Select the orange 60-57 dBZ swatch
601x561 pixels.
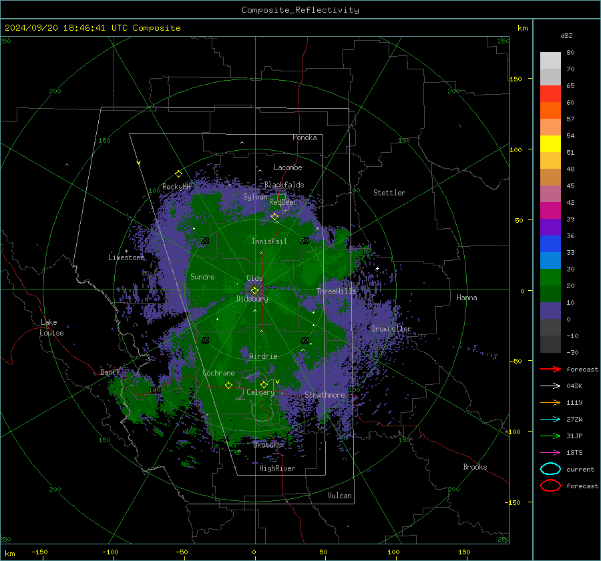click(x=550, y=111)
